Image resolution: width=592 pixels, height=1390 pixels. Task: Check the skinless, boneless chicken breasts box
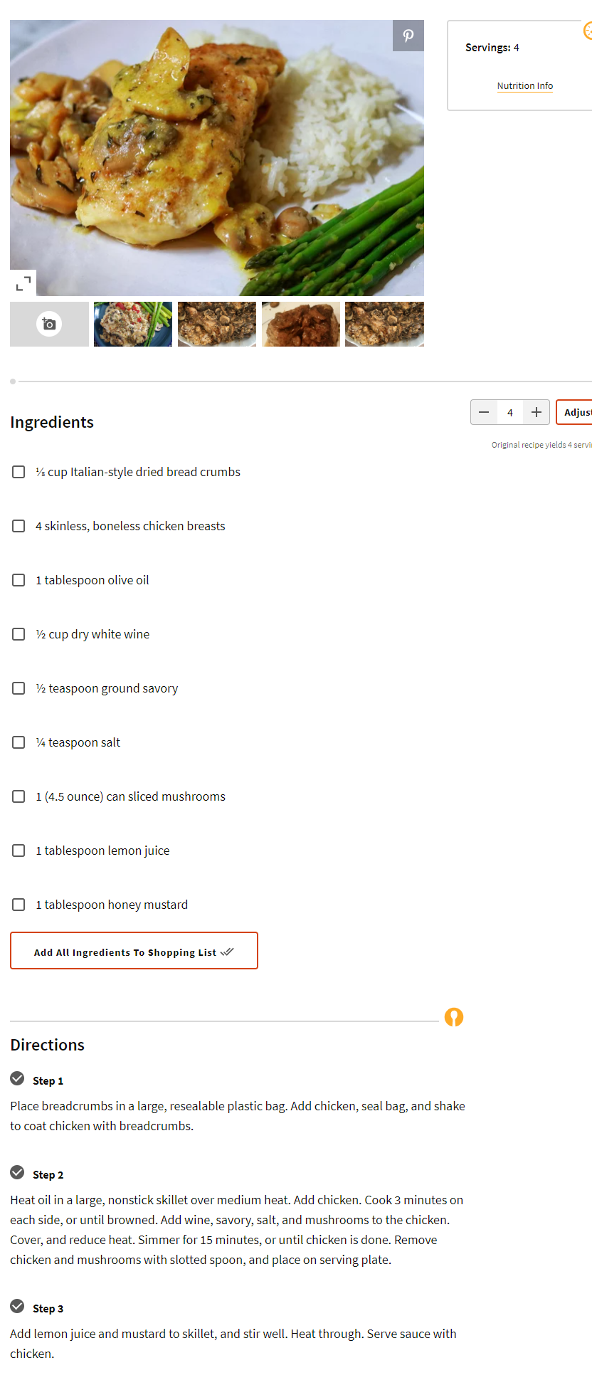point(19,526)
